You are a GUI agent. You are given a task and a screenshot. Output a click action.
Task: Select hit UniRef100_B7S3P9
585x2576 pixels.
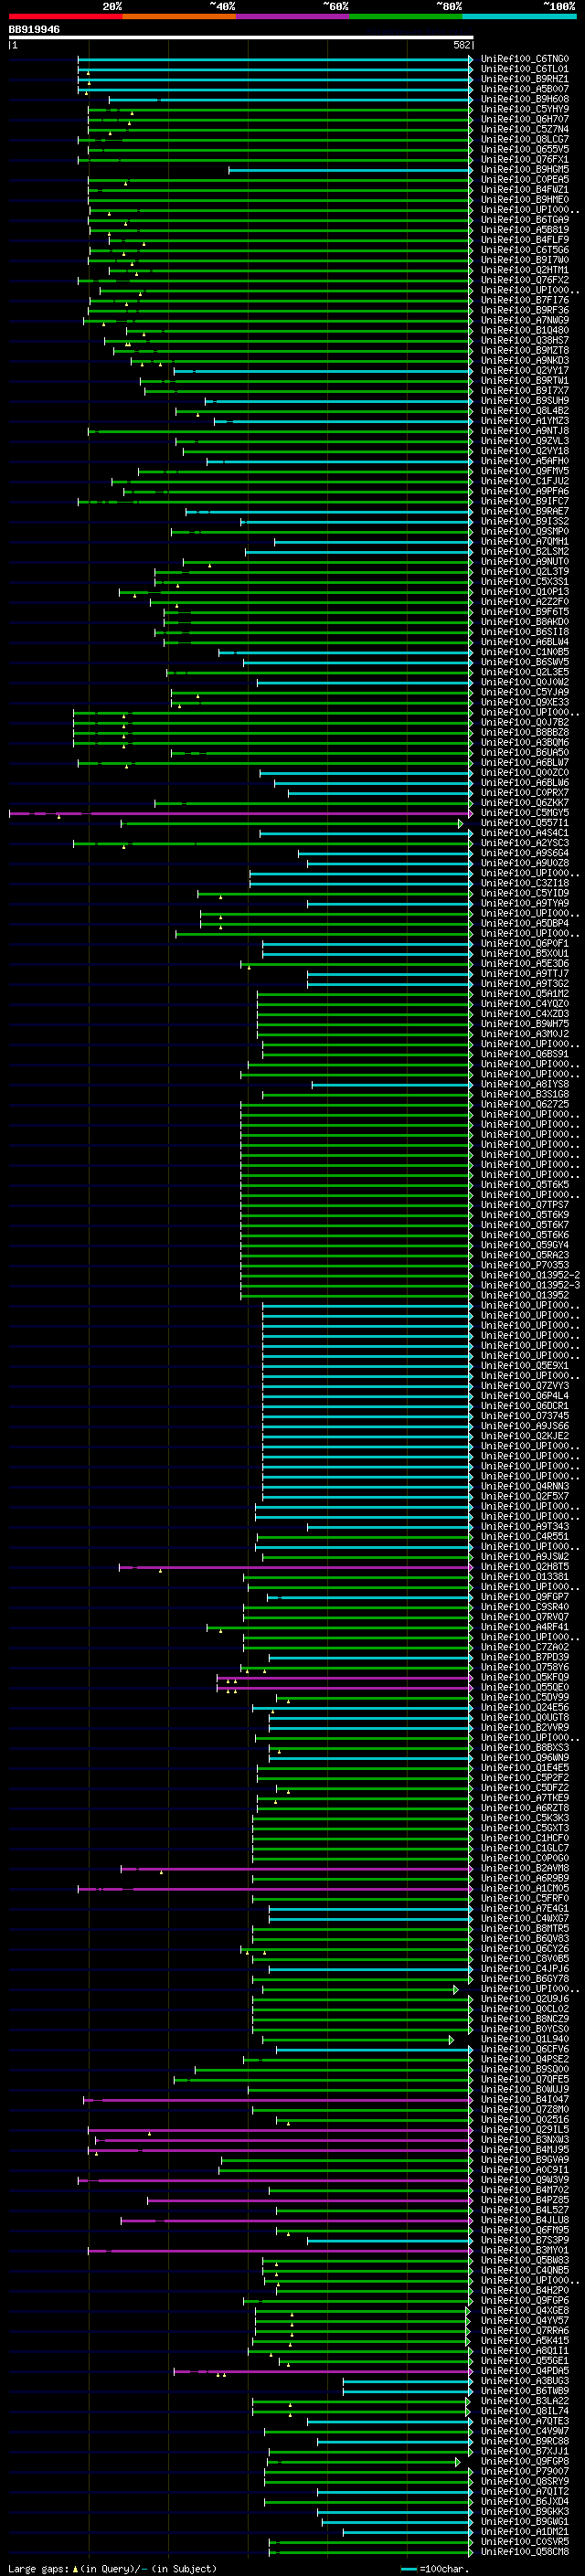(x=524, y=2240)
